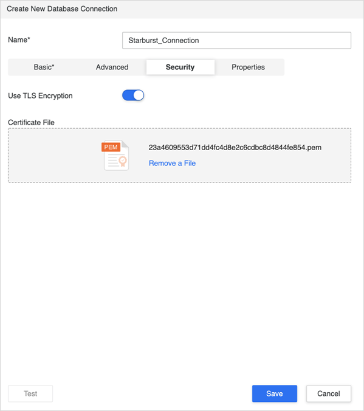
Task: Disable the Use TLS Encryption switch
Action: coord(133,95)
